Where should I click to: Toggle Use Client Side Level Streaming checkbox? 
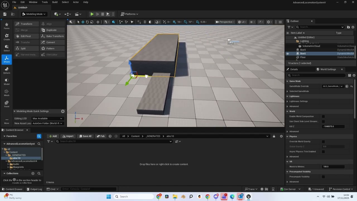[323, 121]
